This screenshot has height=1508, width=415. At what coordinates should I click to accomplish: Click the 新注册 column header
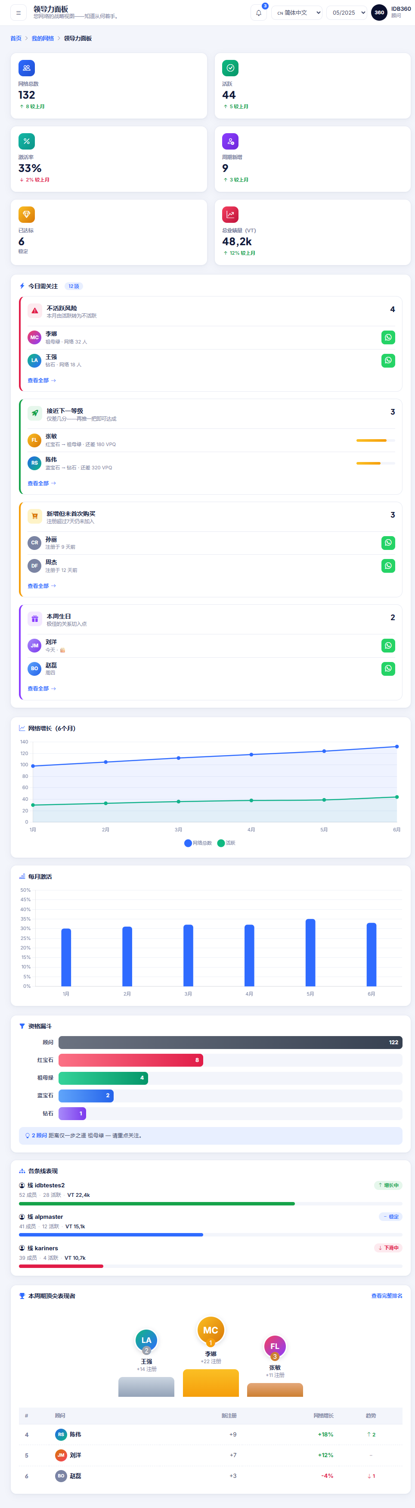229,1415
